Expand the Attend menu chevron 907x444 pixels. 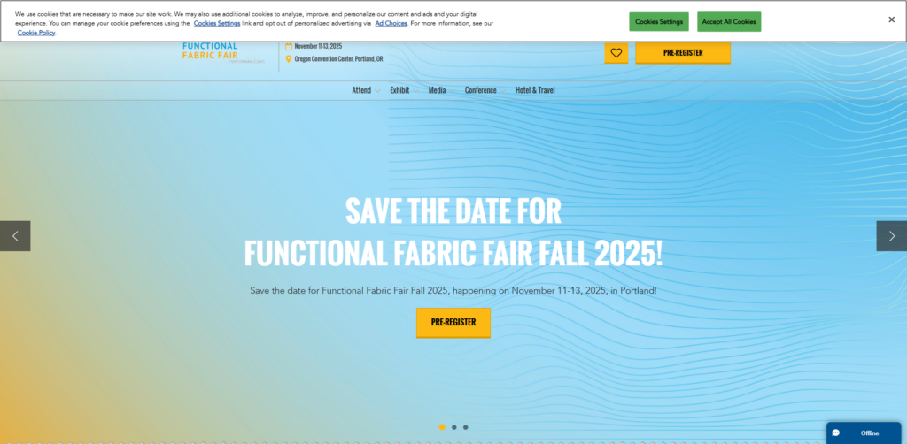click(377, 90)
